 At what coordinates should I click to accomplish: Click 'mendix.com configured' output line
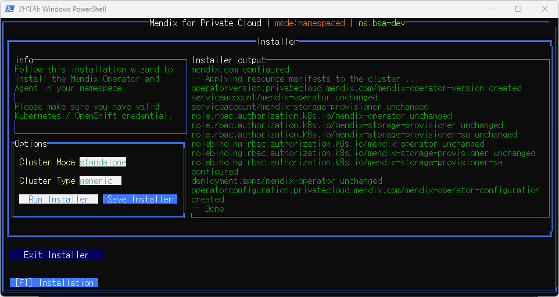tap(241, 70)
